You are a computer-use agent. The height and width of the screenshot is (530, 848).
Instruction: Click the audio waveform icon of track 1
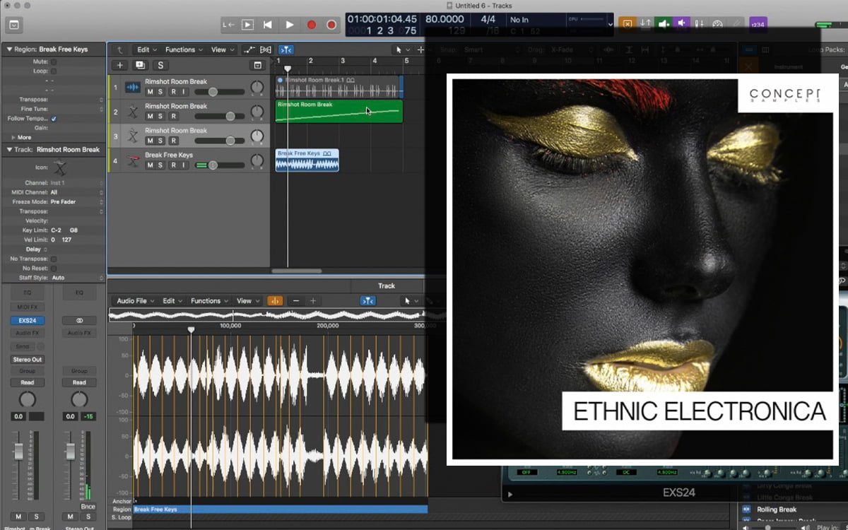pos(132,88)
